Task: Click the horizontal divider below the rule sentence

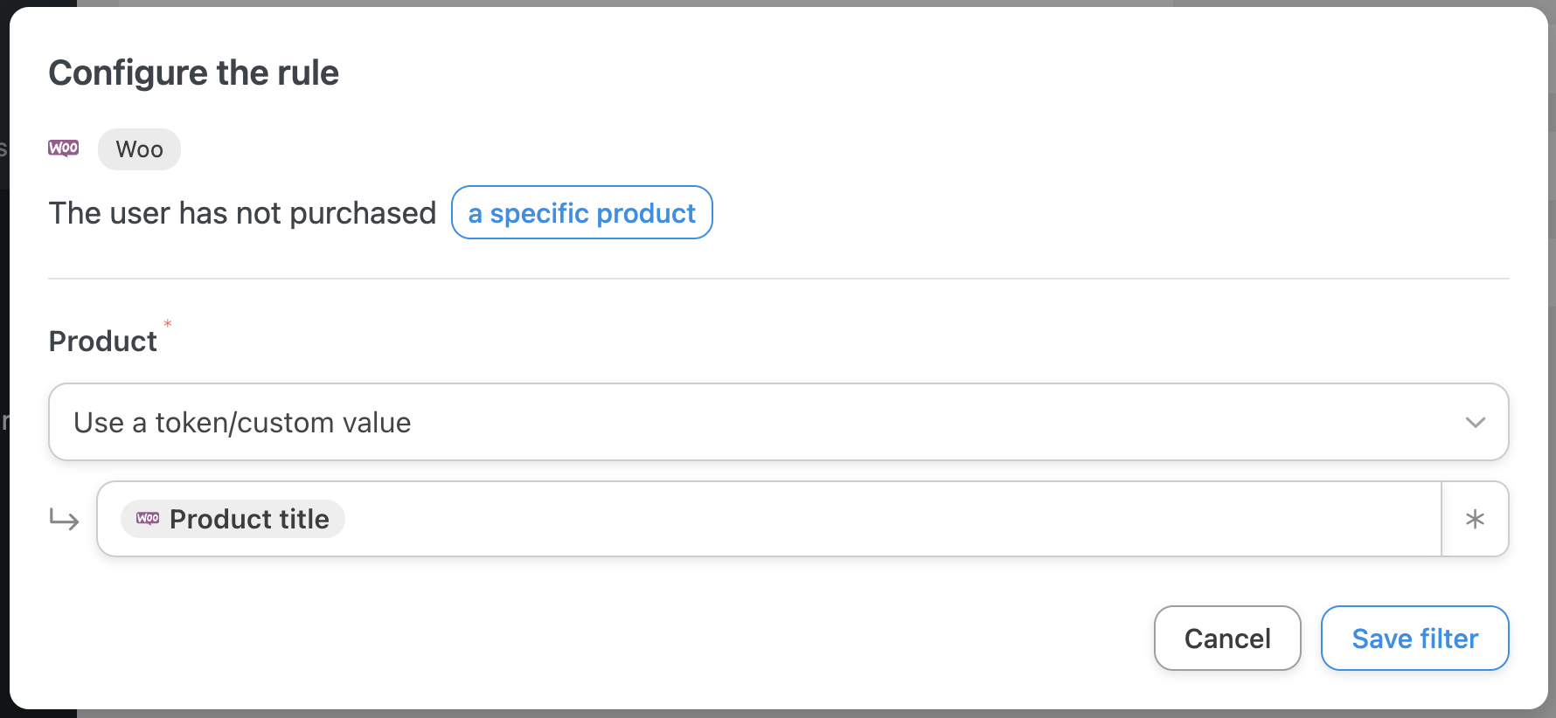Action: 778,279
